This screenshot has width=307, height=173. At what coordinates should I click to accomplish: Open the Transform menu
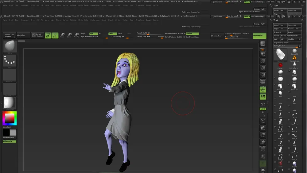coord(139,20)
